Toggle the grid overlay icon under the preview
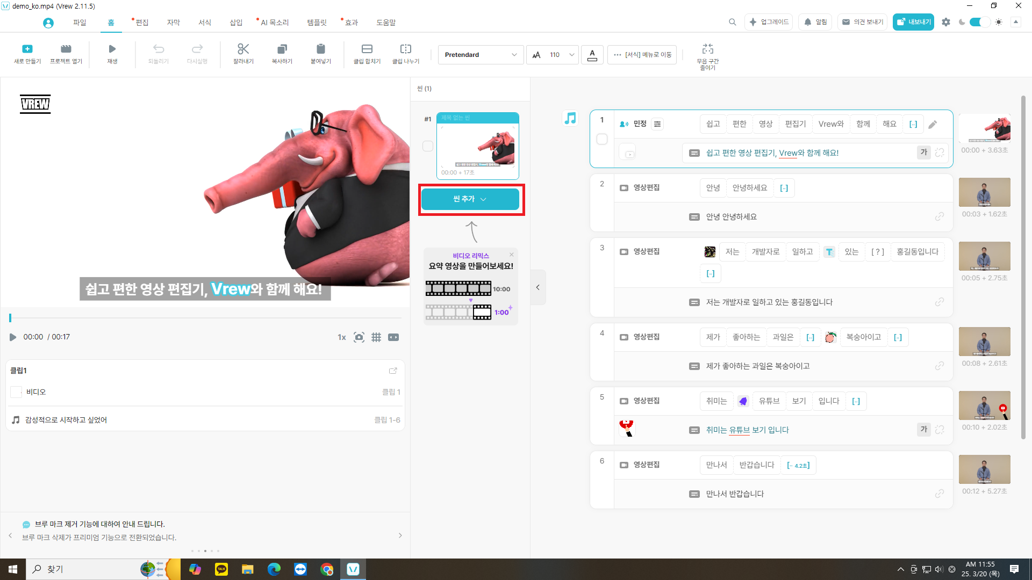The image size is (1032, 580). coord(376,337)
